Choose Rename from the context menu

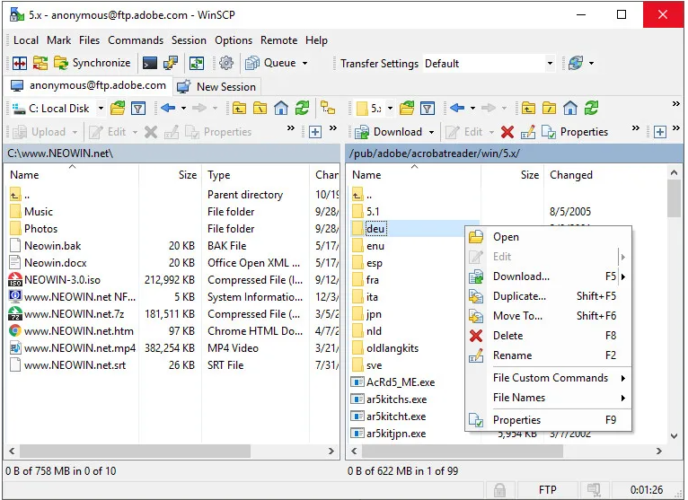click(512, 355)
